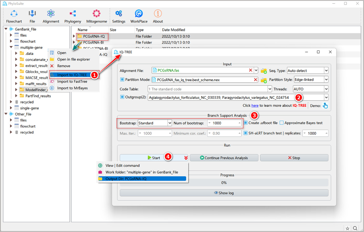Collapse the GenBank_File tree node
This screenshot has height=232, width=364.
(x=5, y=29)
